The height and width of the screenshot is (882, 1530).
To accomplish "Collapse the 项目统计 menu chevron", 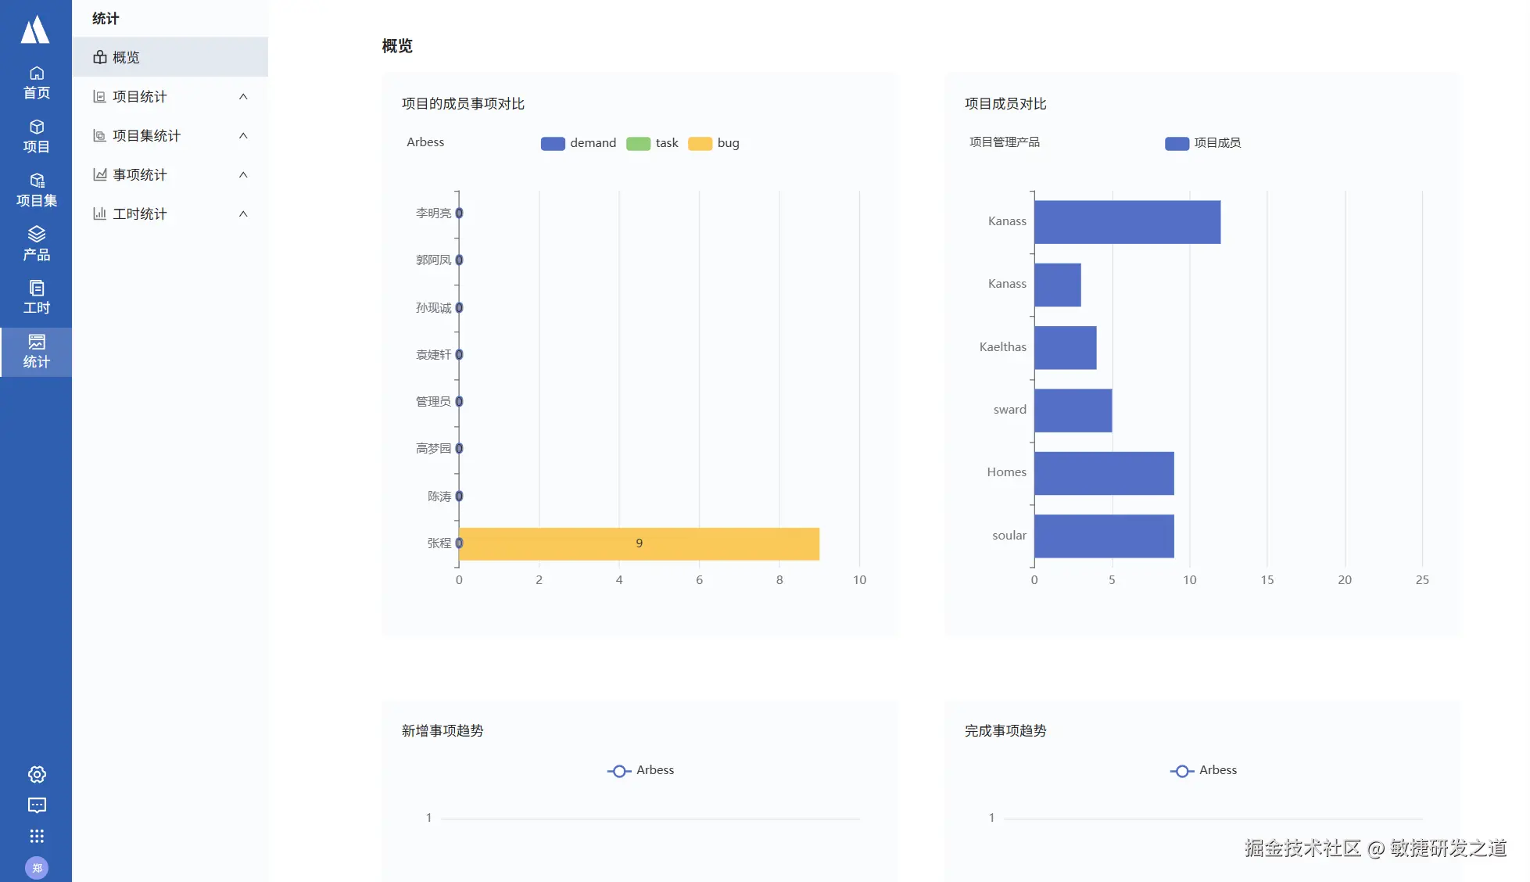I will click(243, 96).
